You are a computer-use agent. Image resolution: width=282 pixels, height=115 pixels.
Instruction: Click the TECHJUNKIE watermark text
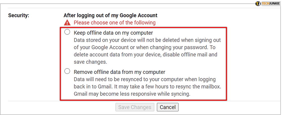coord(271,4)
